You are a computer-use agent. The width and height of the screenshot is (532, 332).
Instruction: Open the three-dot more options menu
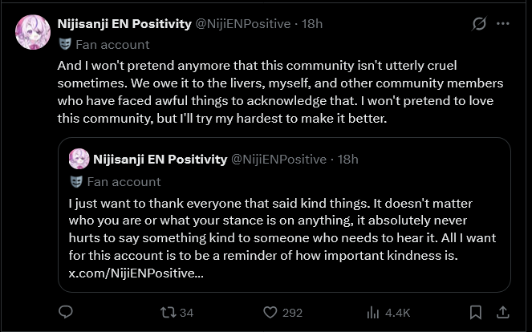[503, 24]
